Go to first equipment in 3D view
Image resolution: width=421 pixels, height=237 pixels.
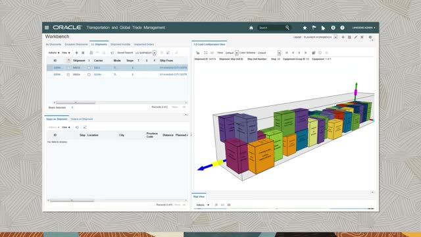tap(287, 53)
